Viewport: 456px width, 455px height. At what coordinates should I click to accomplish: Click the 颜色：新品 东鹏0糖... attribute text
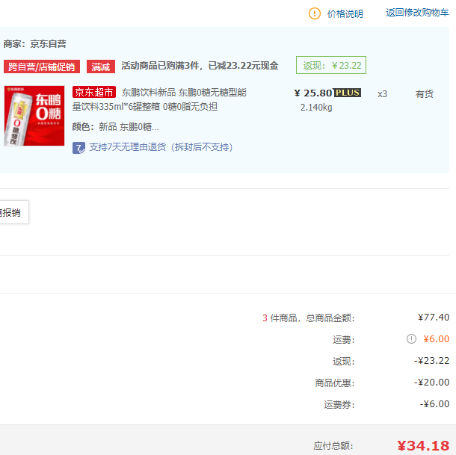[x=115, y=127]
